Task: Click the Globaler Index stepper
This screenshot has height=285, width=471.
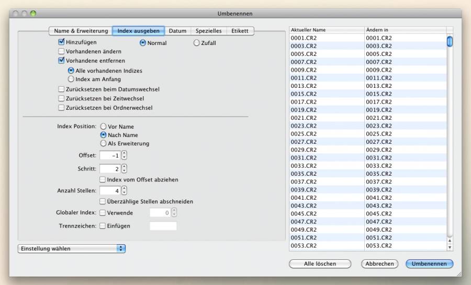Action: click(174, 213)
